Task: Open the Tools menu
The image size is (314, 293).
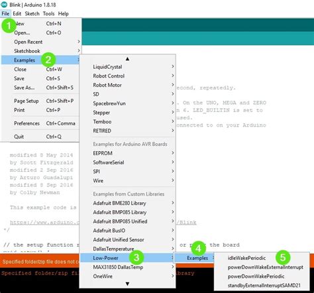Action: 48,14
